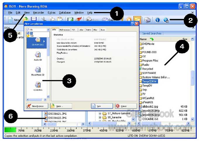Image resolution: width=199 pixels, height=141 pixels.
Task: Open the Help menu
Action: pos(90,13)
